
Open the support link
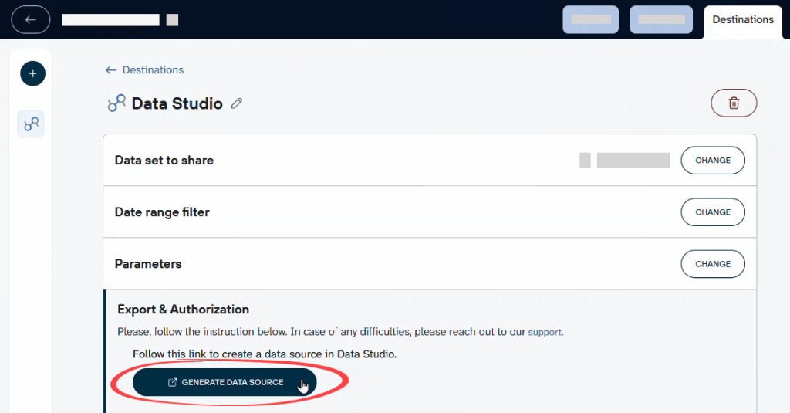[x=544, y=332]
